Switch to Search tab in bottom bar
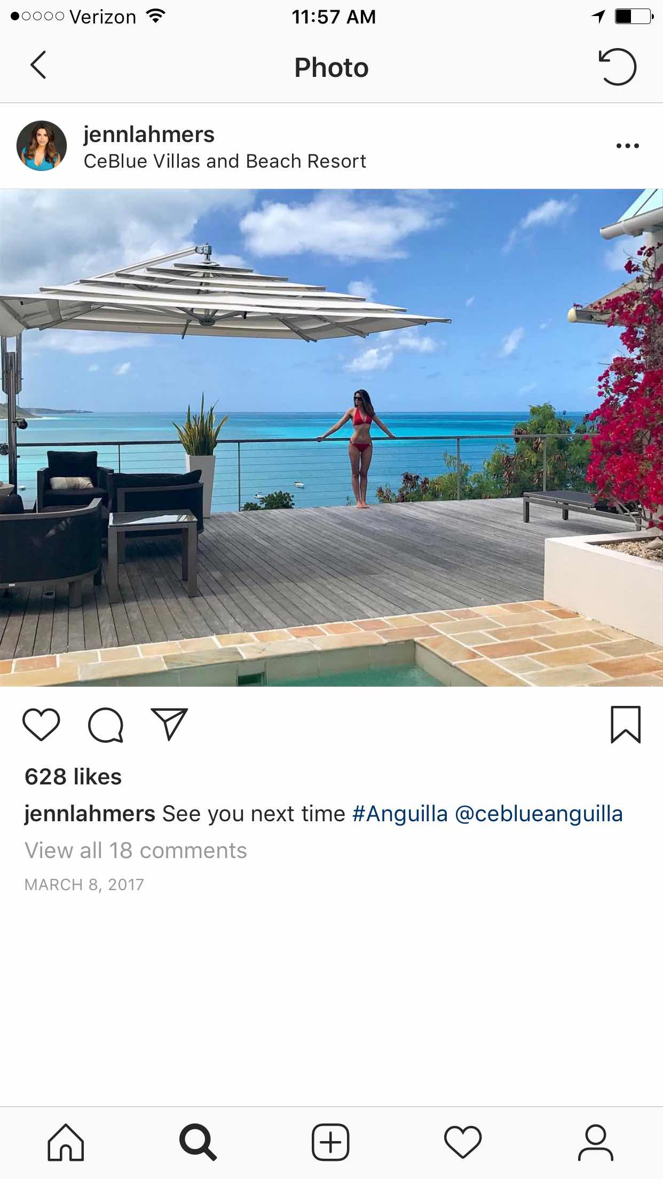This screenshot has height=1179, width=663. tap(198, 1143)
